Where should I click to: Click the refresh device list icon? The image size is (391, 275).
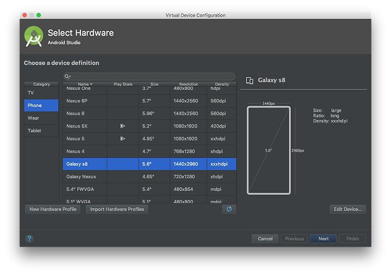tap(229, 209)
